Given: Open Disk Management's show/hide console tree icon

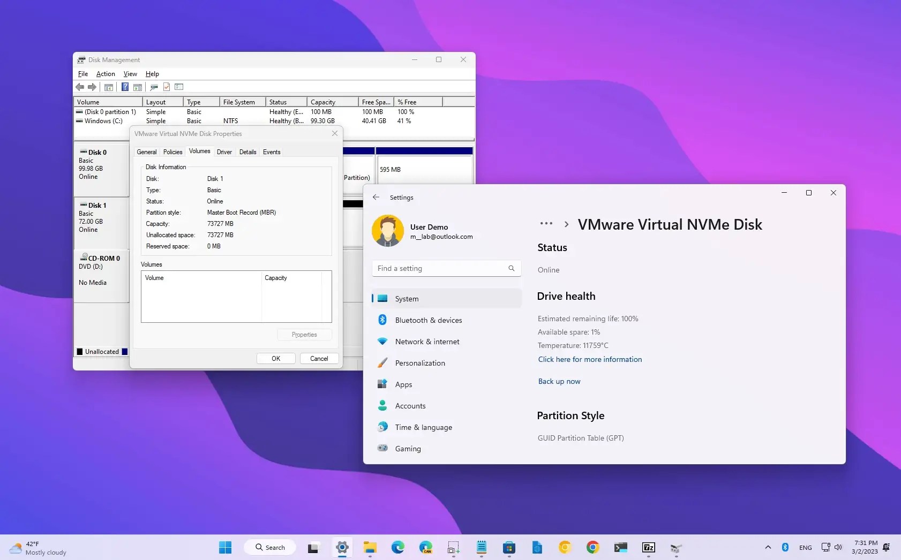Looking at the screenshot, I should click(109, 87).
